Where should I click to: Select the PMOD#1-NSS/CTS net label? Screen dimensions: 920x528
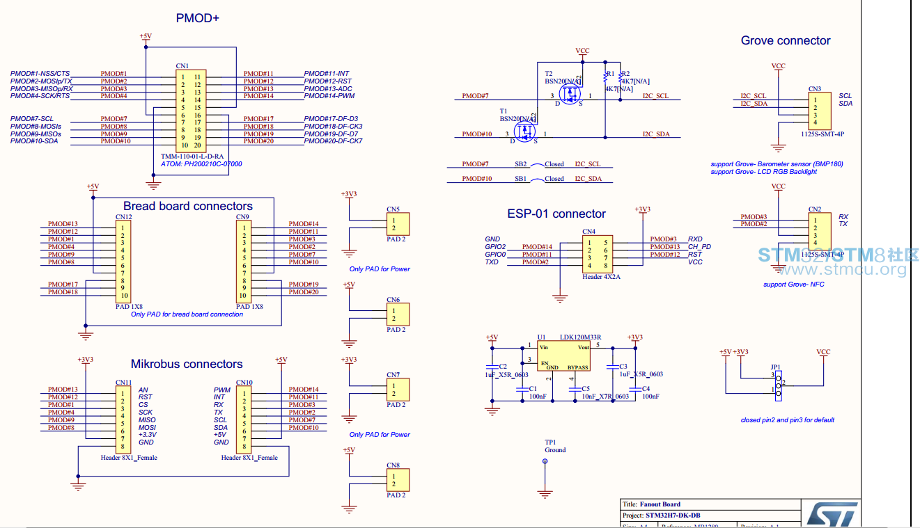40,74
